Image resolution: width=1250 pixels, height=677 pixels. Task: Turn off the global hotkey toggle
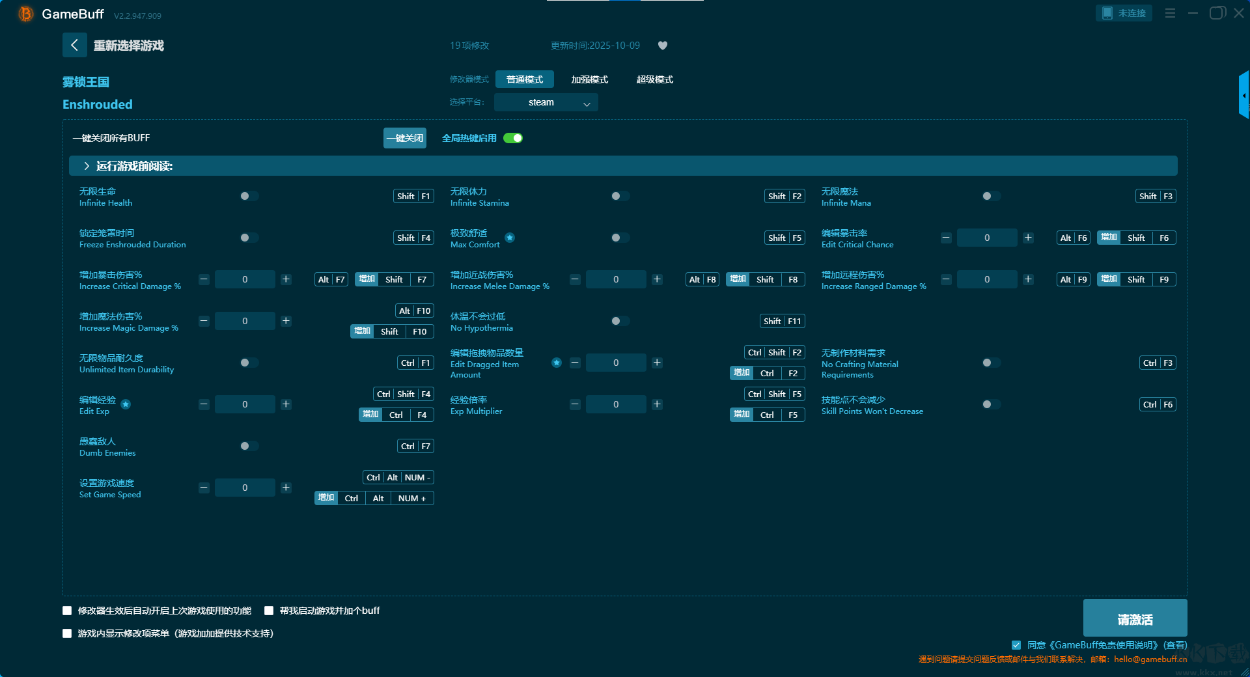(513, 138)
